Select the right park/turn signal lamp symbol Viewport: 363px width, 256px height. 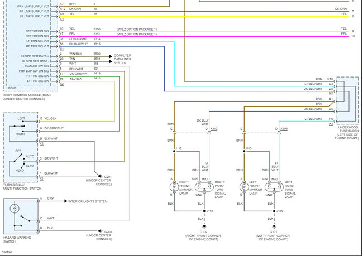tap(204, 187)
